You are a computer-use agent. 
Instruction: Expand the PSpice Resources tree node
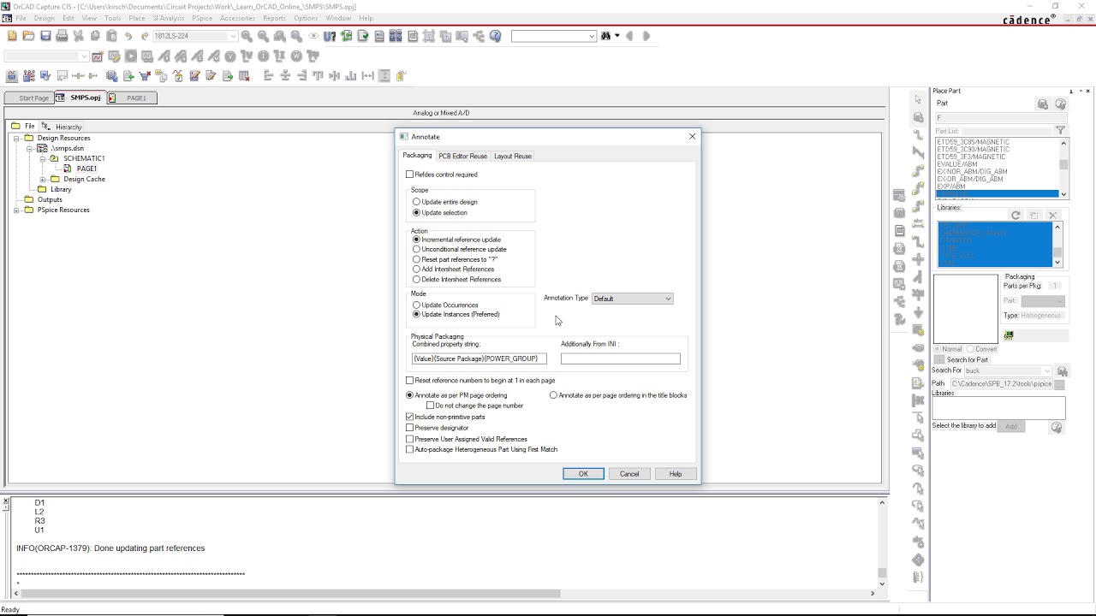coord(17,210)
